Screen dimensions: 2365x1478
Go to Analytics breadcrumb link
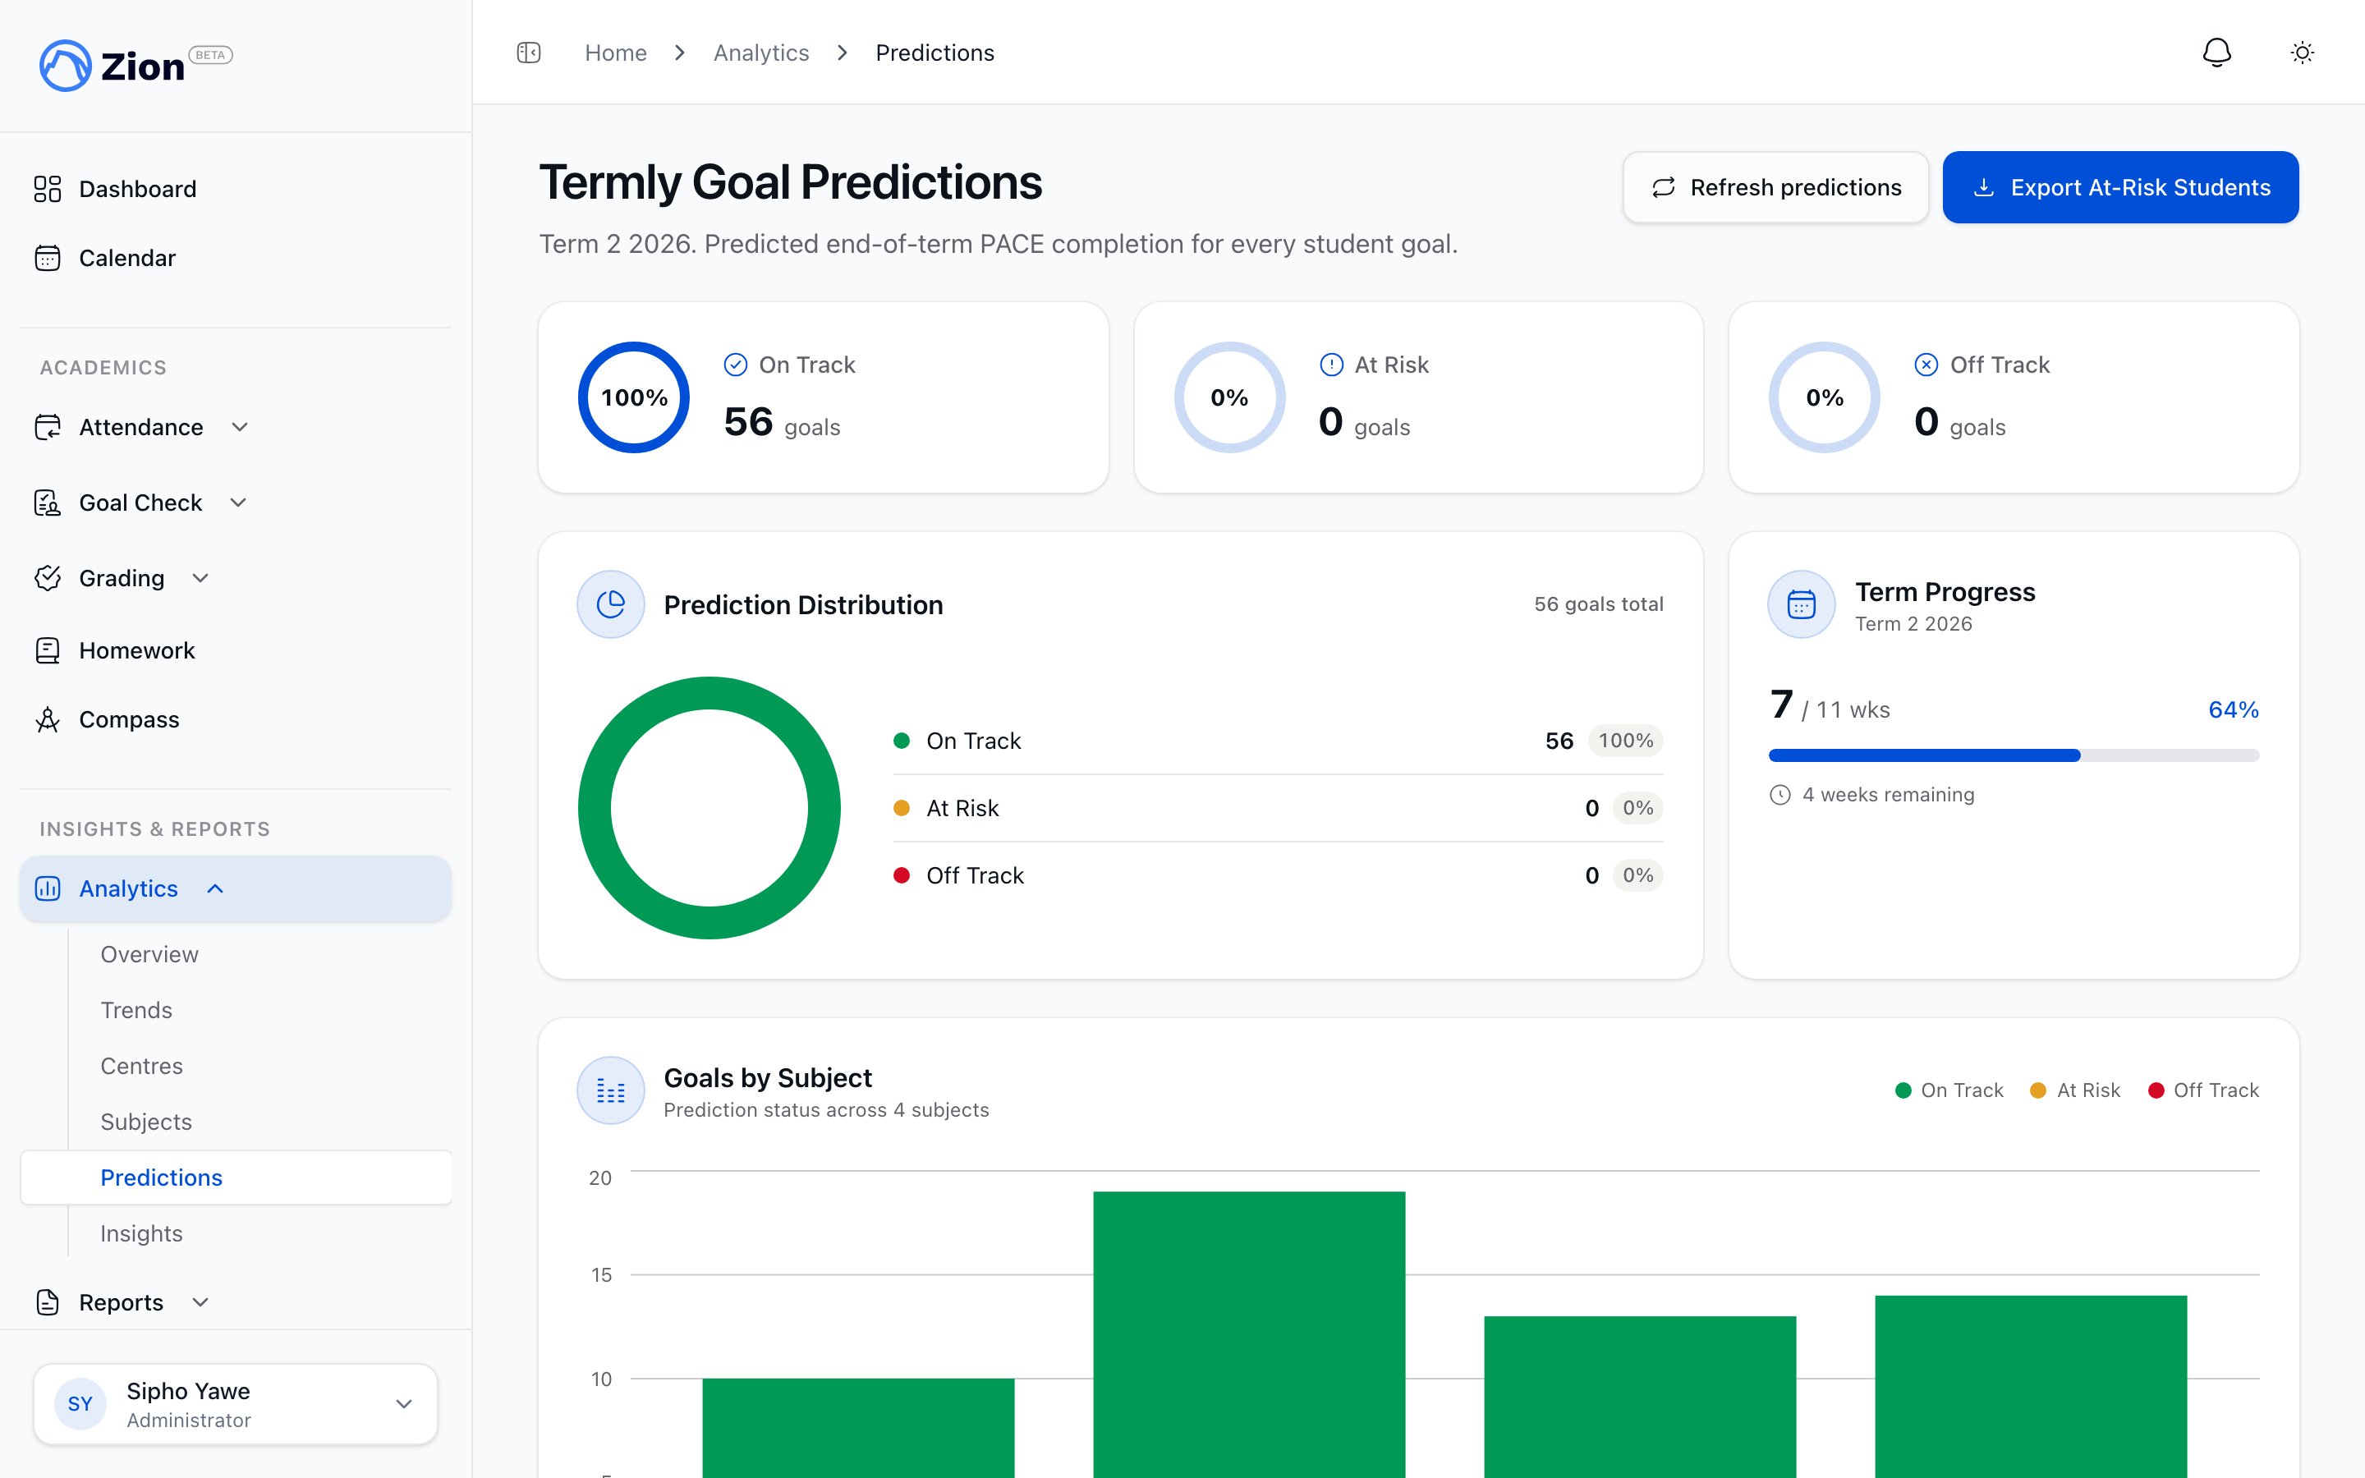(761, 53)
